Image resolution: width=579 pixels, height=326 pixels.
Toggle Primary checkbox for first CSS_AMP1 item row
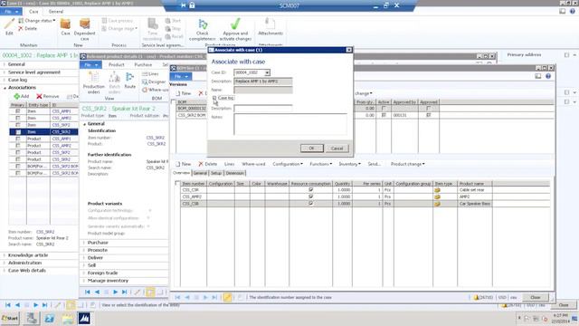point(18,110)
